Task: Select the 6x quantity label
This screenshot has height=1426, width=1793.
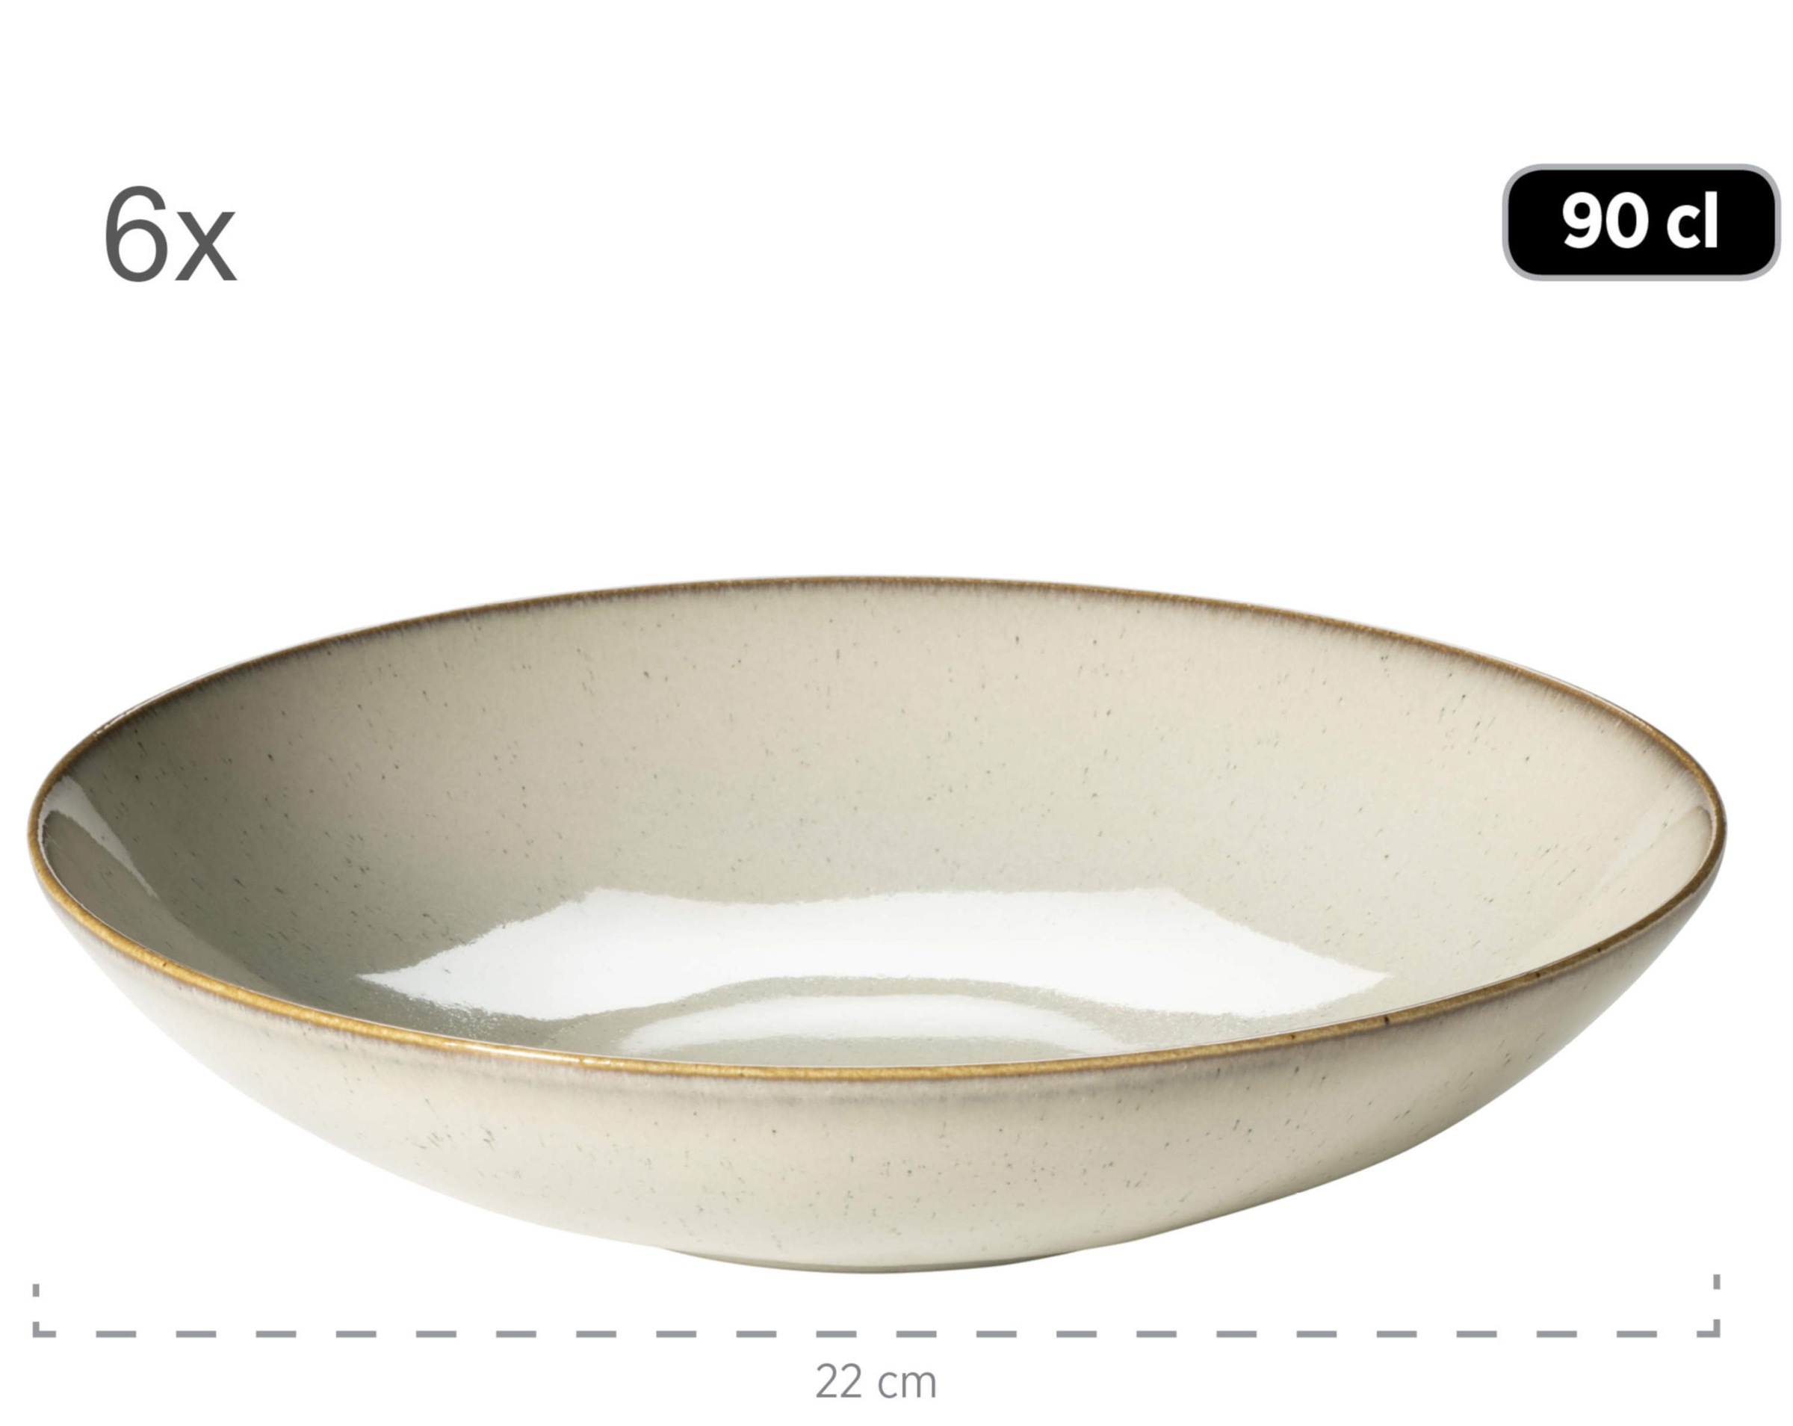Action: point(170,235)
